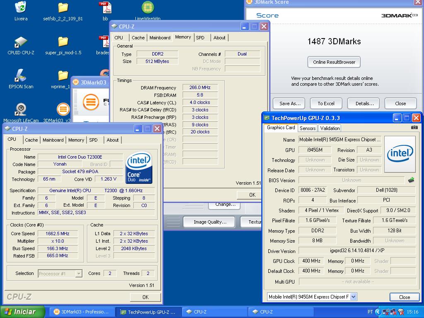424x318 pixels.
Task: Click the taskbar clock showing 15:16
Action: click(x=412, y=312)
